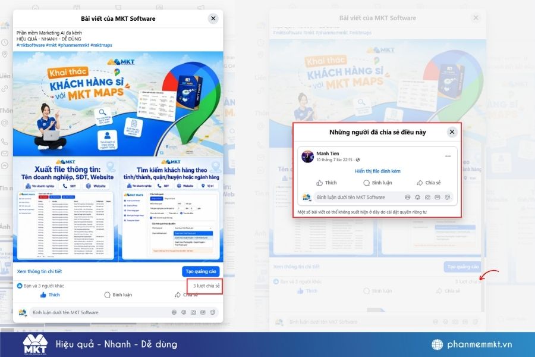Open emoji picker in left post comment box
This screenshot has height=357, width=535.
(184, 312)
